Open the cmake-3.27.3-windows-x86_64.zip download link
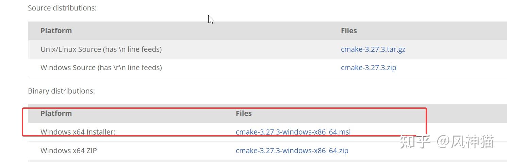This screenshot has height=162, width=507. tap(292, 150)
